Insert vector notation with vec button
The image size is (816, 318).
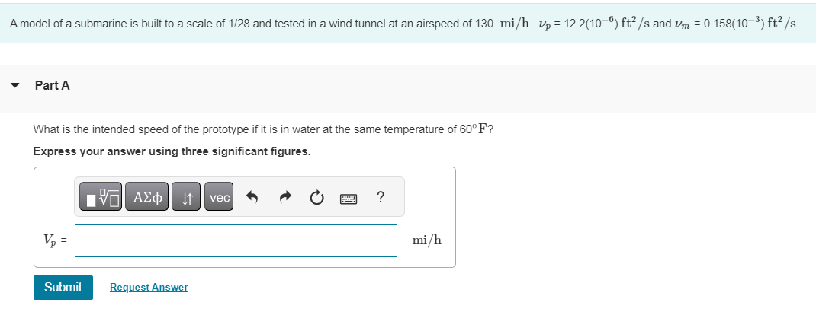[220, 198]
